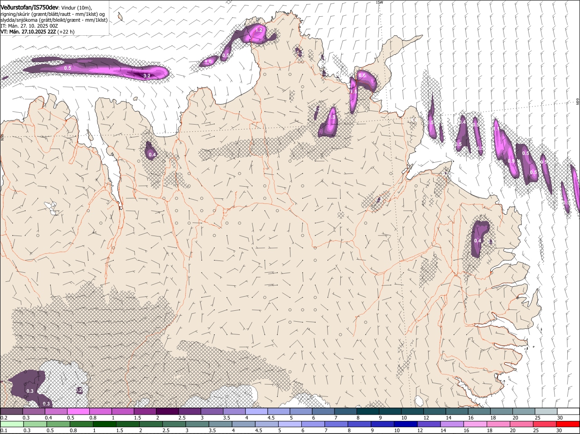This screenshot has height=434, width=580.
Task: Click the 'slydda/snjókoma' legend description line
Action: coord(54,20)
